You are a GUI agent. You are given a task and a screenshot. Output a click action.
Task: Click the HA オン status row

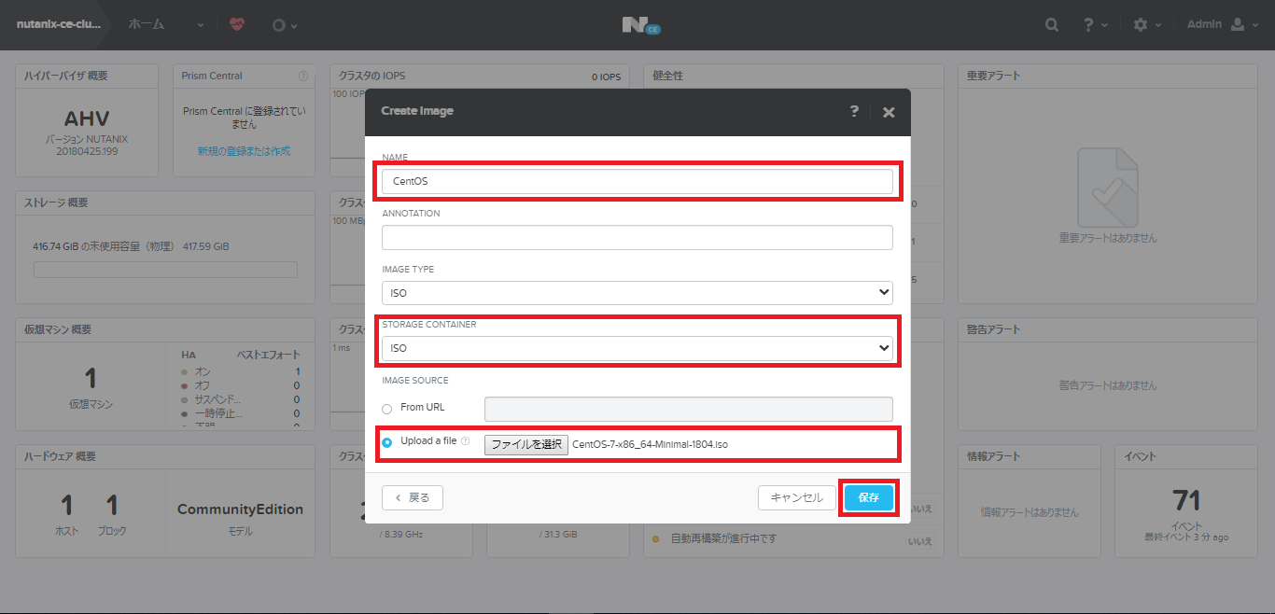pyautogui.click(x=241, y=371)
